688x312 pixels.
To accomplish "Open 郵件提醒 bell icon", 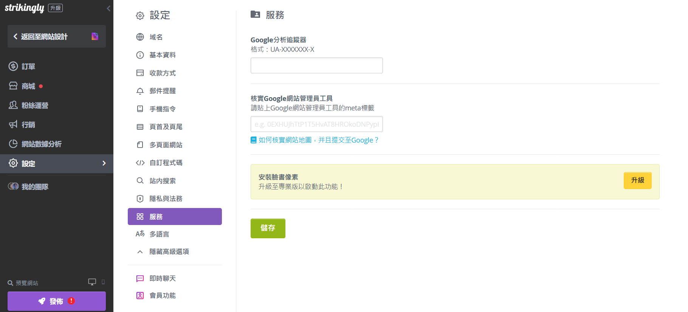I will (140, 91).
